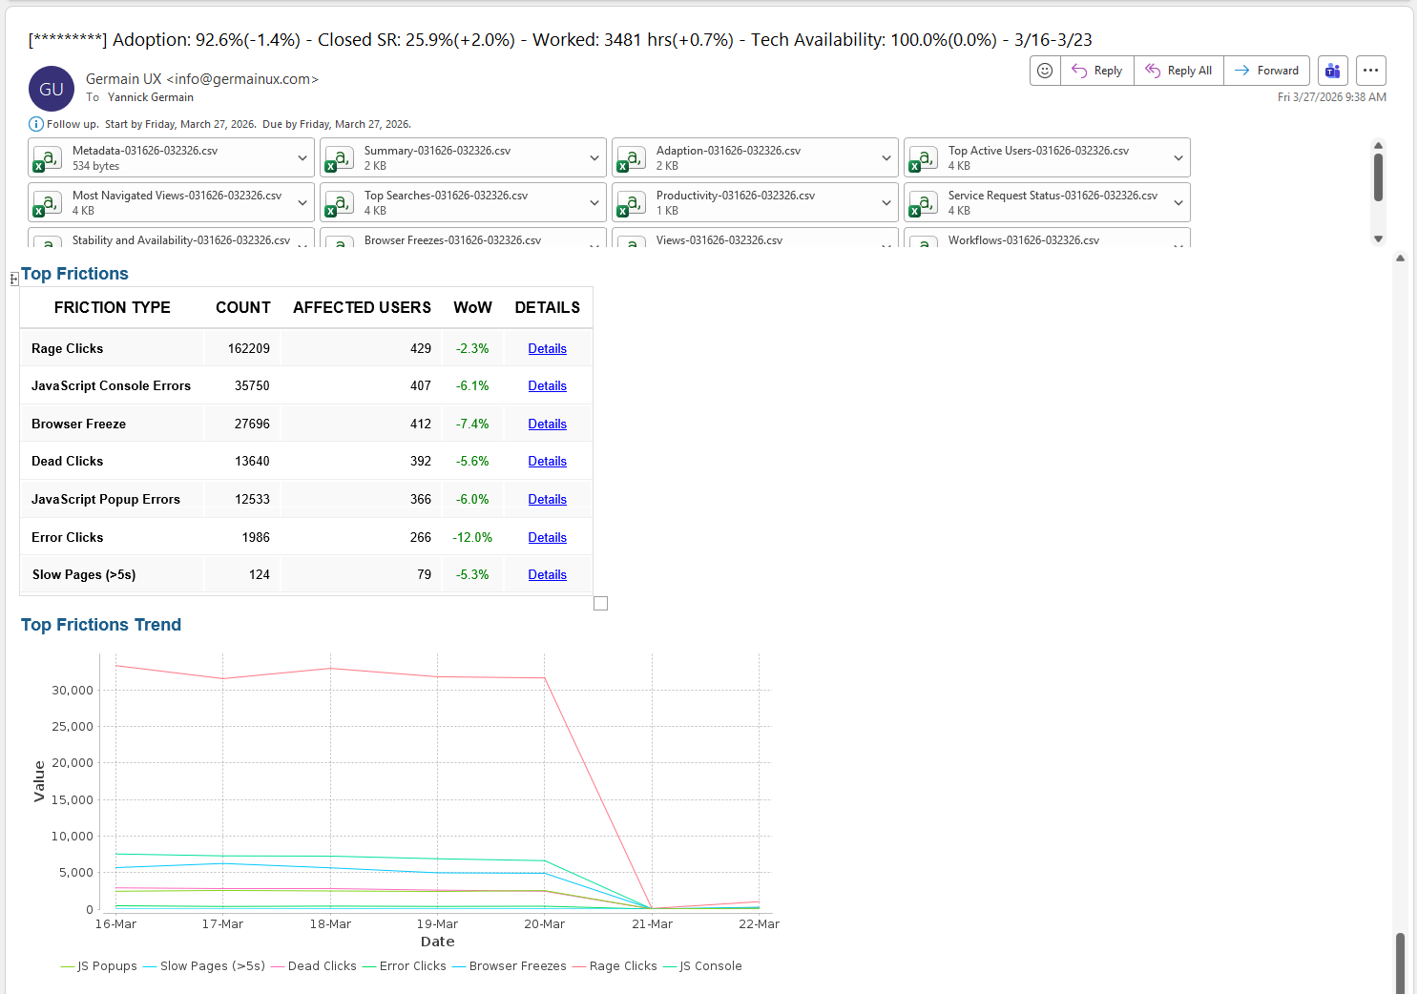This screenshot has height=994, width=1417.
Task: Click the Top Searches CSV file icon
Action: coord(339,203)
